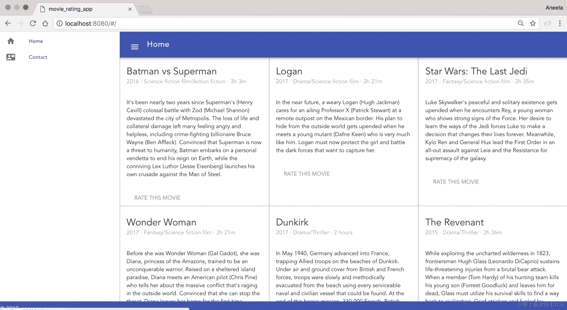This screenshot has height=310, width=567.
Task: Click The Revenant description paragraph
Action: point(492,276)
